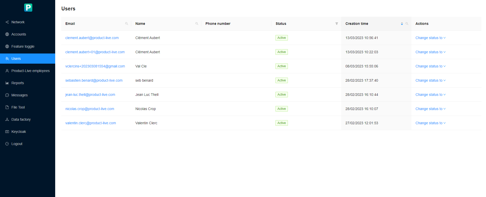Open the vclercins+202303081554@gmail.com user link

click(95, 66)
